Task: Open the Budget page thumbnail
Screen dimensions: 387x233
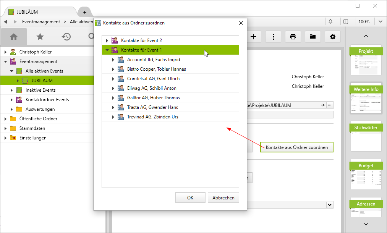Action: pos(366,174)
